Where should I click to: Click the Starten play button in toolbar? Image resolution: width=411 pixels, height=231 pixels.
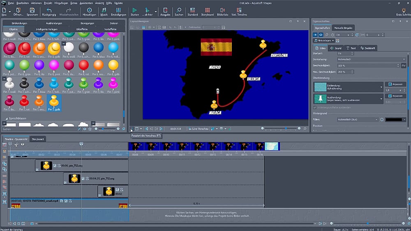134,11
